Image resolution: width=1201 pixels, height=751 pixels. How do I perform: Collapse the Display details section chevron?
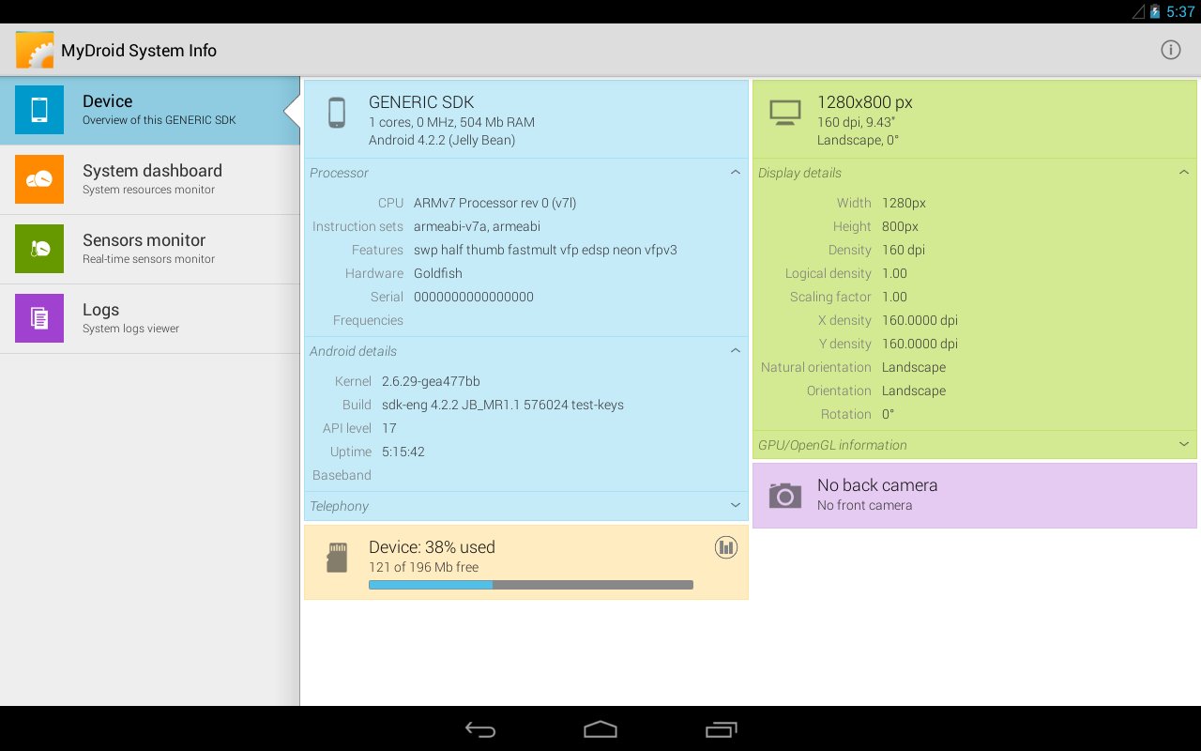tap(1184, 173)
